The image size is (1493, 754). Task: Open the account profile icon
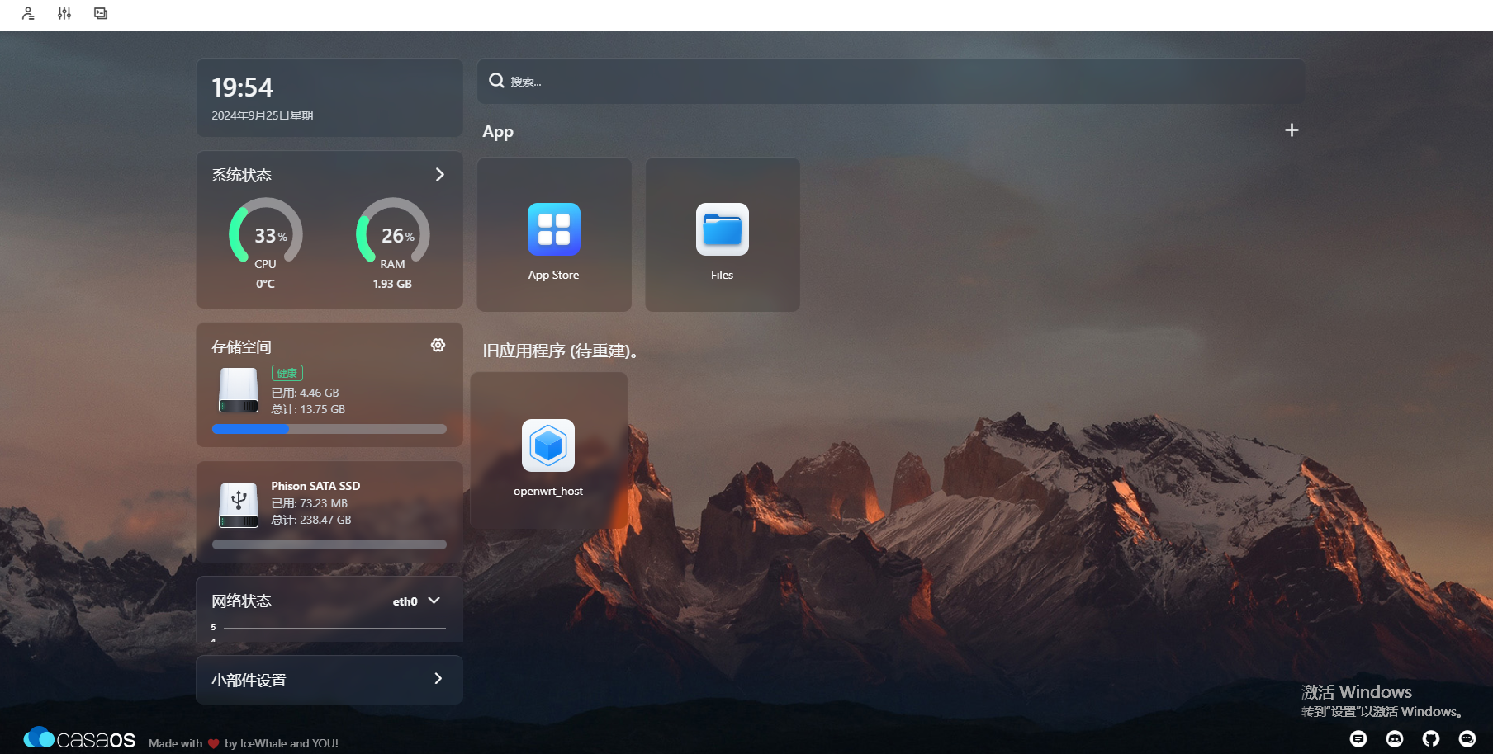pos(28,13)
